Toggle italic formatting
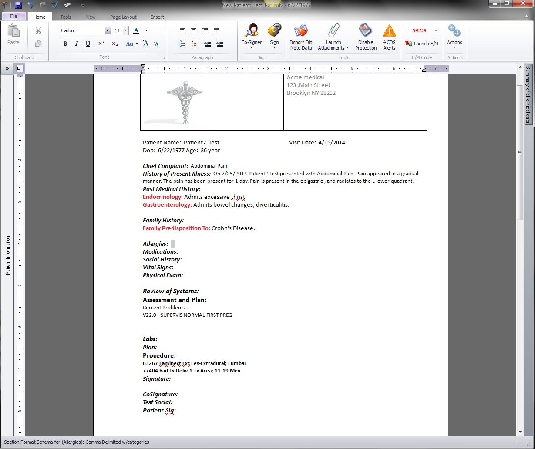Image resolution: width=535 pixels, height=449 pixels. point(77,44)
